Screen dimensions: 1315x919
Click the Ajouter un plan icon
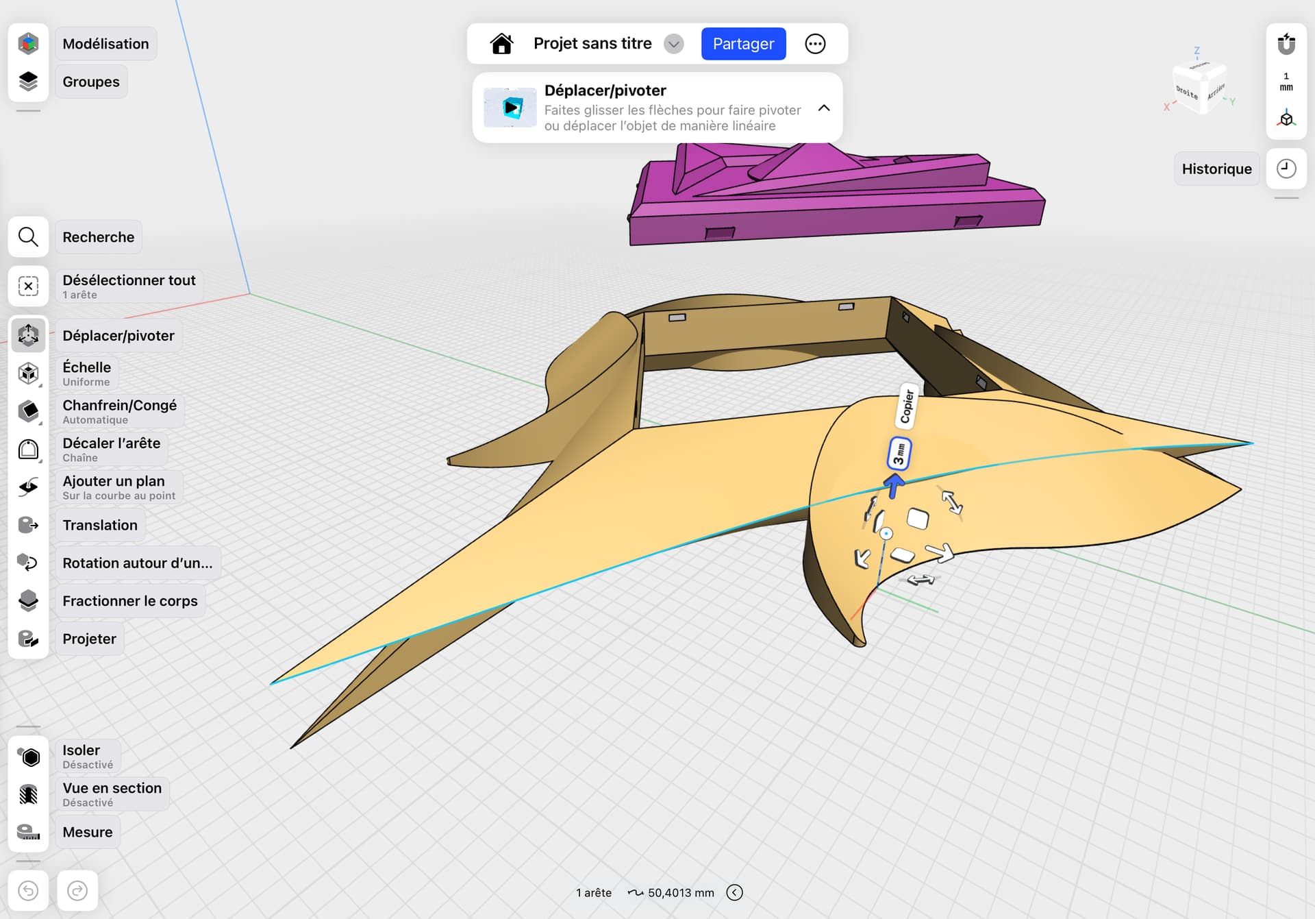tap(28, 487)
